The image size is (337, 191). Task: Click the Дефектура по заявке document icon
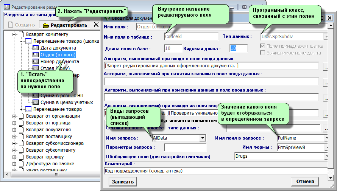click(21, 164)
